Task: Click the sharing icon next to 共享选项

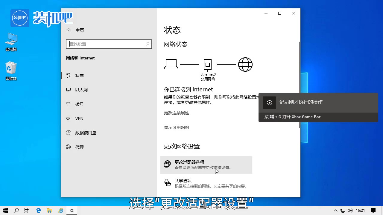Action: click(167, 182)
